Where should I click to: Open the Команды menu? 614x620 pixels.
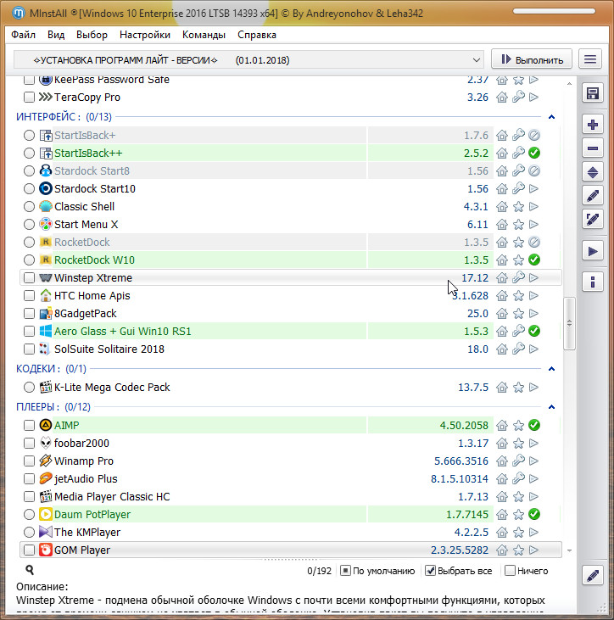coord(204,35)
